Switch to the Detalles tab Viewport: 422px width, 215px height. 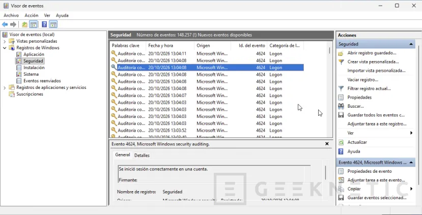click(x=142, y=156)
